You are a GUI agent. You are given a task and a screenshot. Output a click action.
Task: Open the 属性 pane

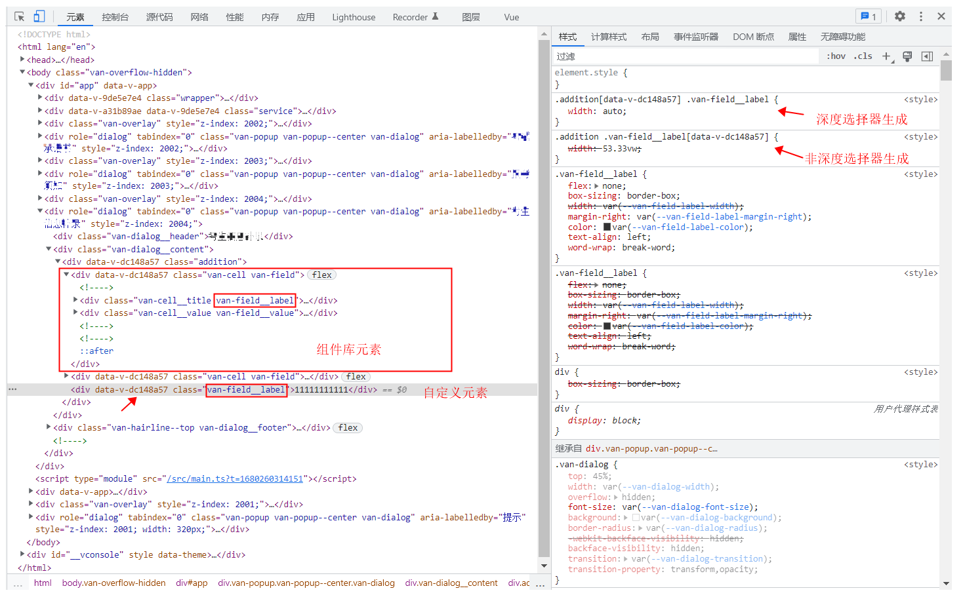[797, 37]
